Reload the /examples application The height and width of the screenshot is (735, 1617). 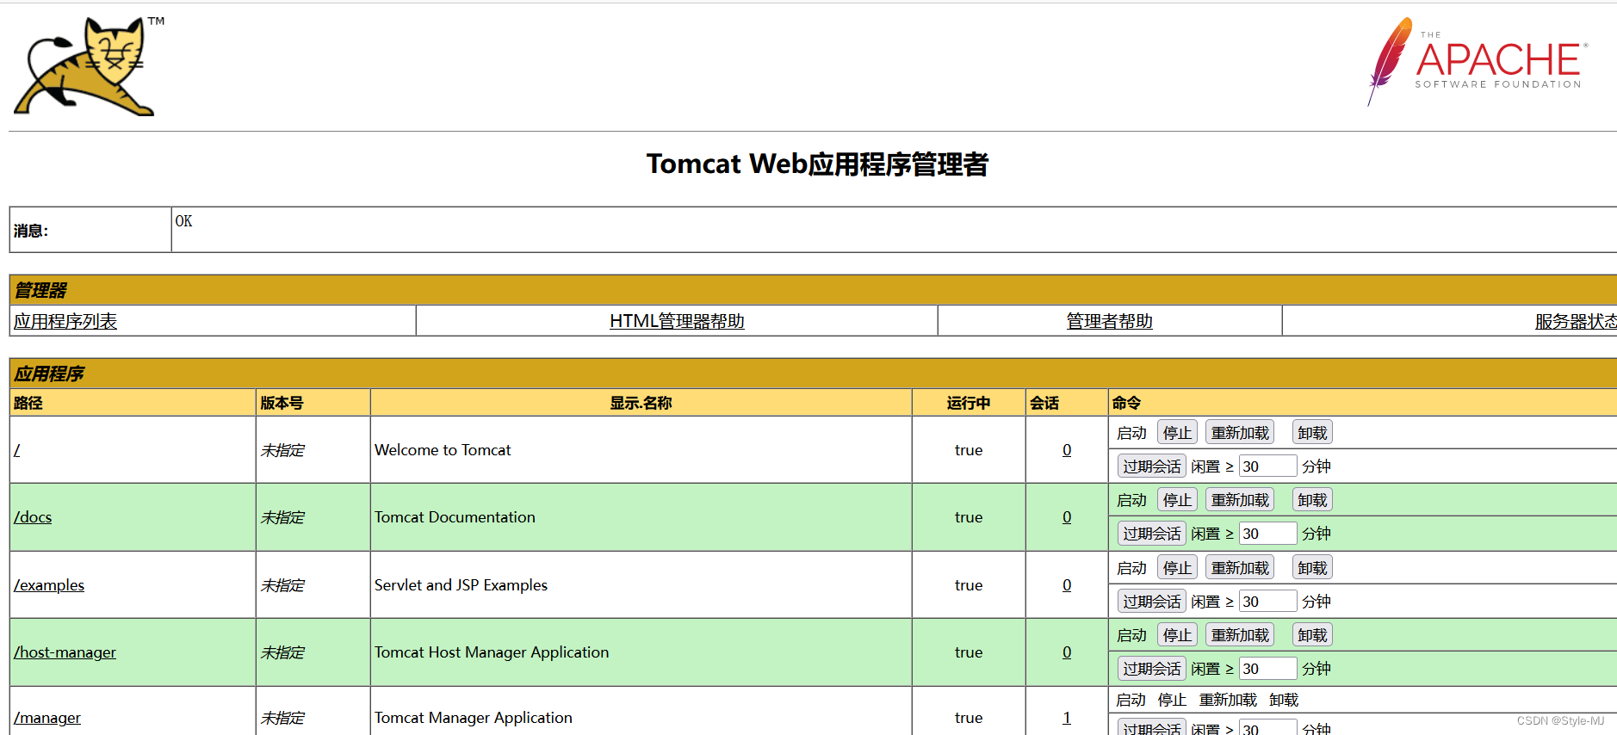click(x=1240, y=568)
